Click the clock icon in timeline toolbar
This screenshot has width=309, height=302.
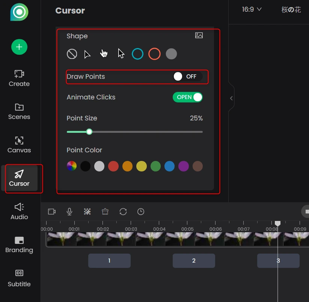141,212
